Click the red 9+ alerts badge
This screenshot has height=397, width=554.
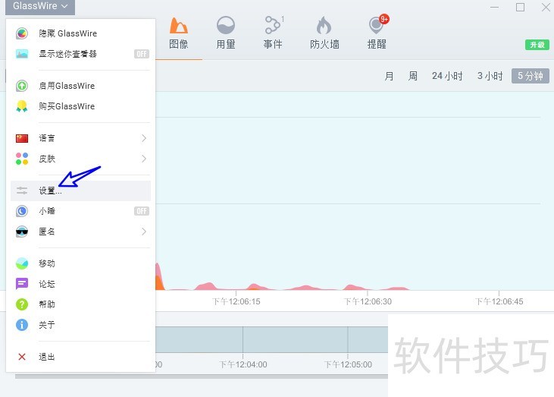[x=384, y=19]
